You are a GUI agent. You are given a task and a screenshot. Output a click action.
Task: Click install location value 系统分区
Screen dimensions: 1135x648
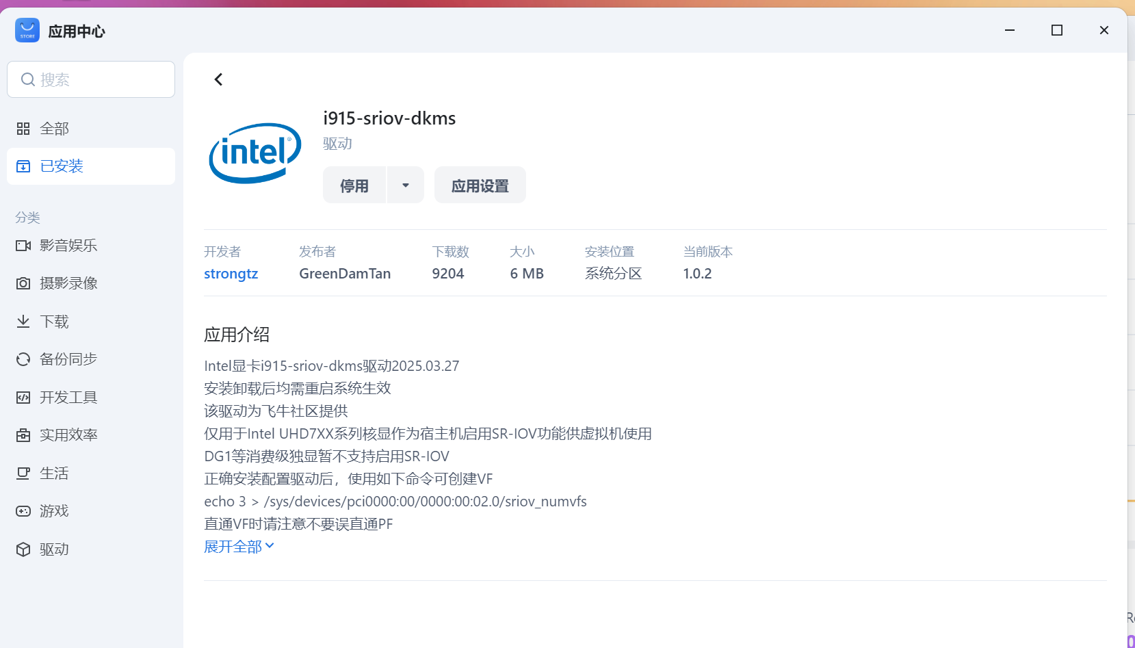[614, 274]
